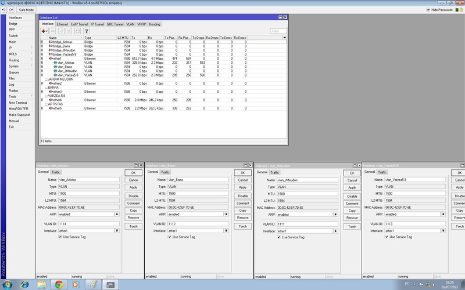Screen dimensions: 465x290
Task: Click the Add (red plus) toolbar button
Action: coord(45,31)
